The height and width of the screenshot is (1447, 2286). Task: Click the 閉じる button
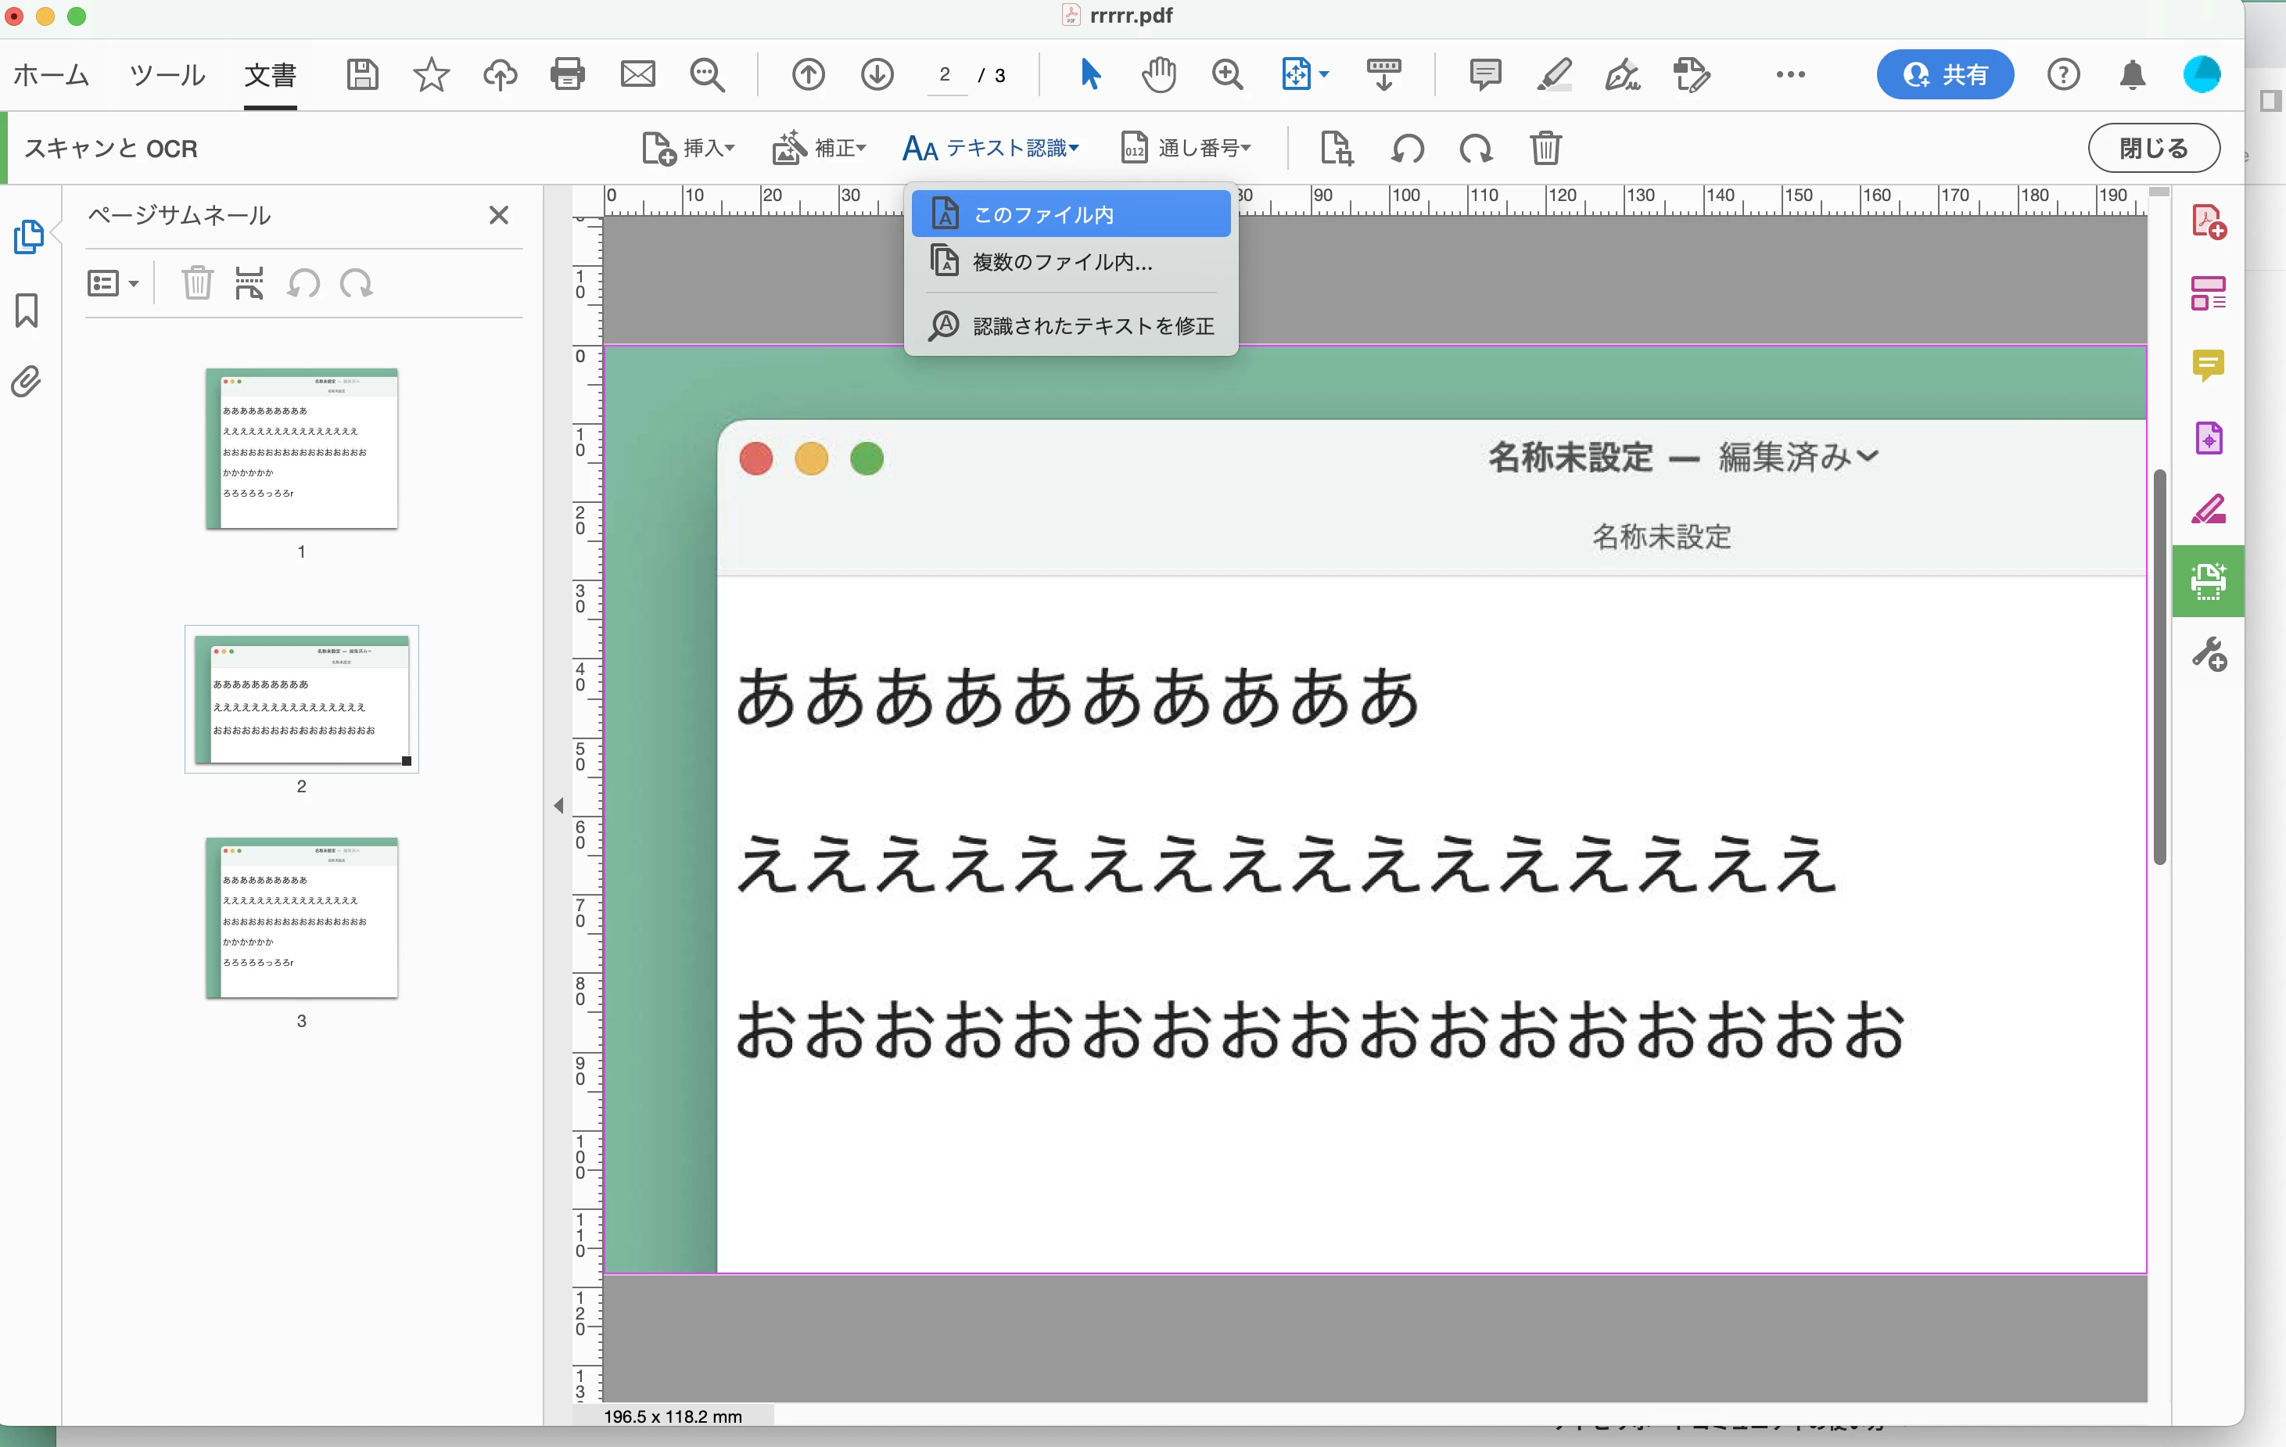coord(2153,148)
